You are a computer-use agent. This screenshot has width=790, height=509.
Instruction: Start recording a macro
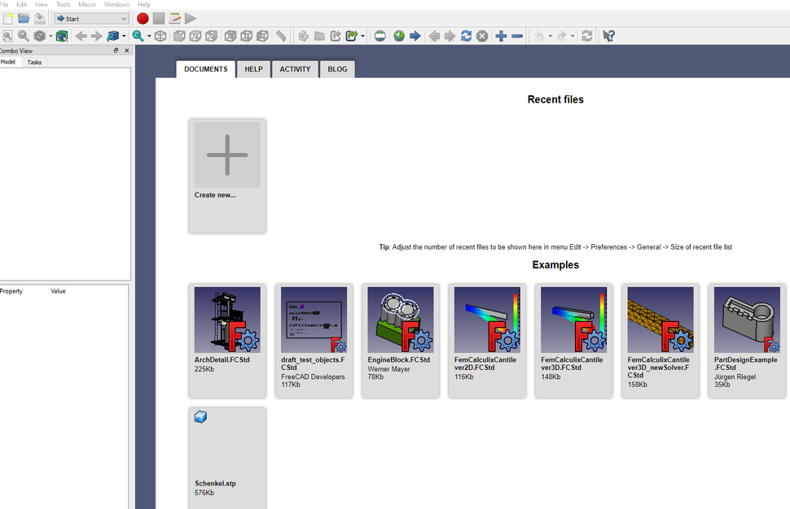tap(143, 18)
